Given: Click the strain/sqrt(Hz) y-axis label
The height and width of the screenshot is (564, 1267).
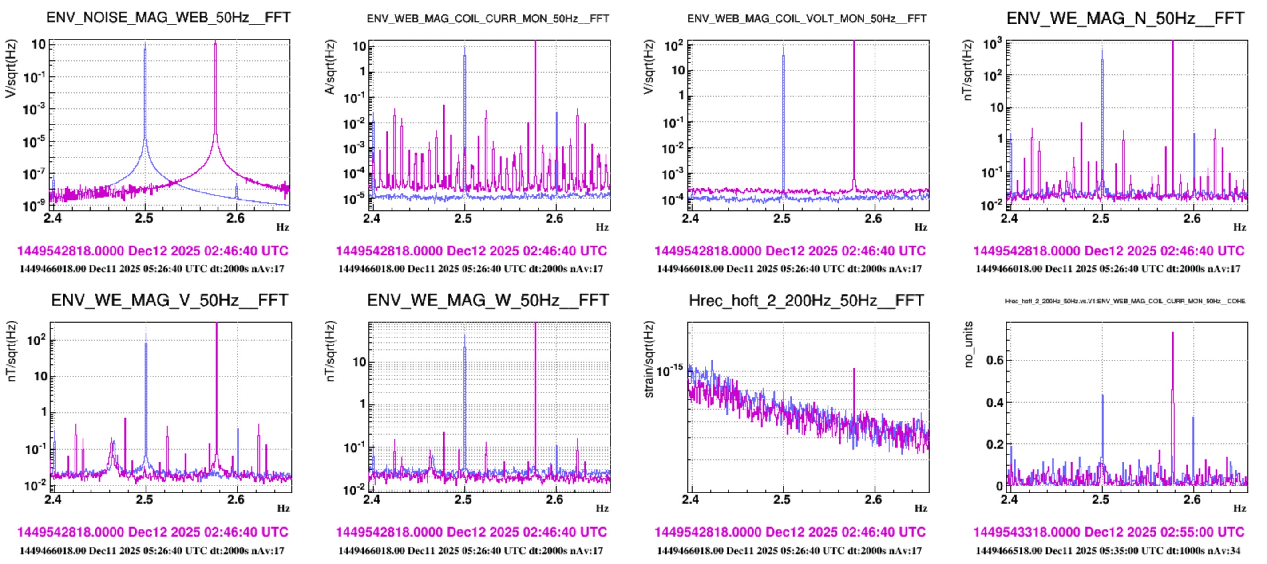Looking at the screenshot, I should click(x=649, y=360).
